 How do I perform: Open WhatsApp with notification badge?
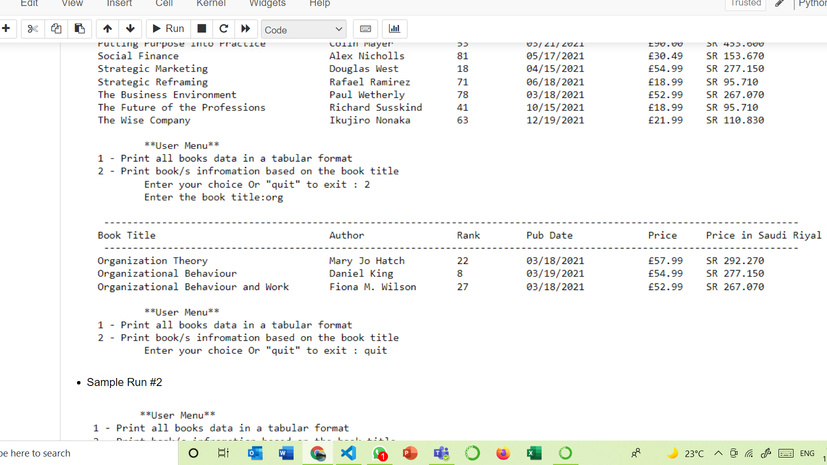(x=379, y=453)
